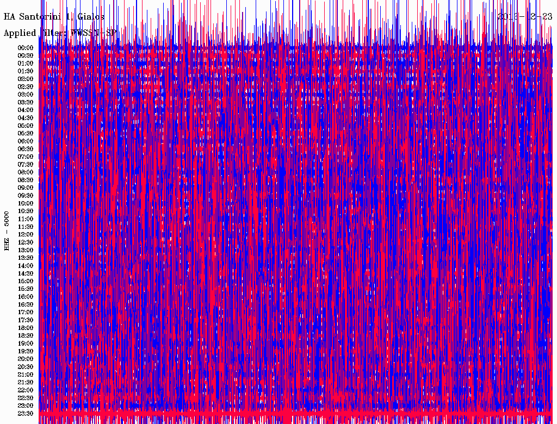Click the vertical "HHZ - 5000" axis label
The width and height of the screenshot is (557, 424).
pyautogui.click(x=7, y=231)
